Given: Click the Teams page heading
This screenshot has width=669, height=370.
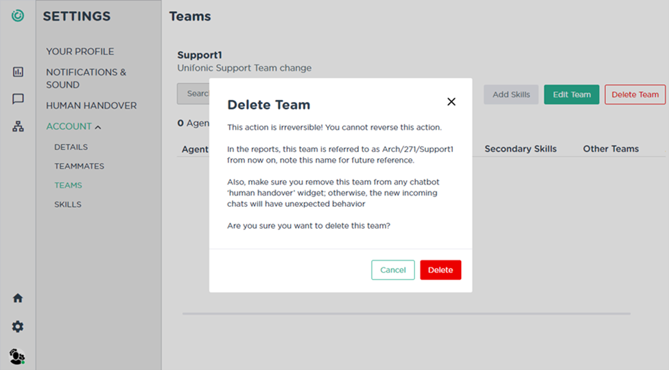Looking at the screenshot, I should [x=190, y=16].
